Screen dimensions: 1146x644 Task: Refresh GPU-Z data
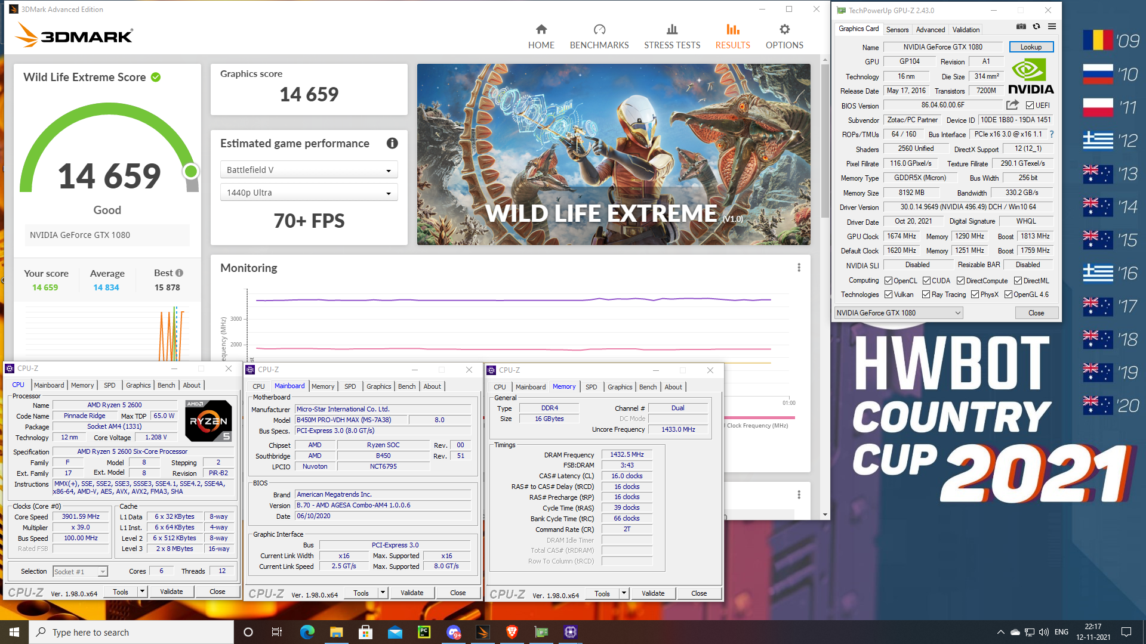point(1036,27)
